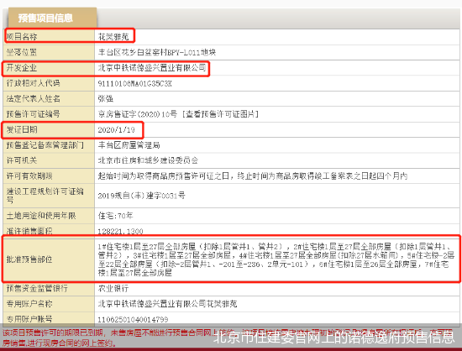This screenshot has width=462, height=351.
Task: Click issue date 2020/1/19
Action: pos(116,130)
